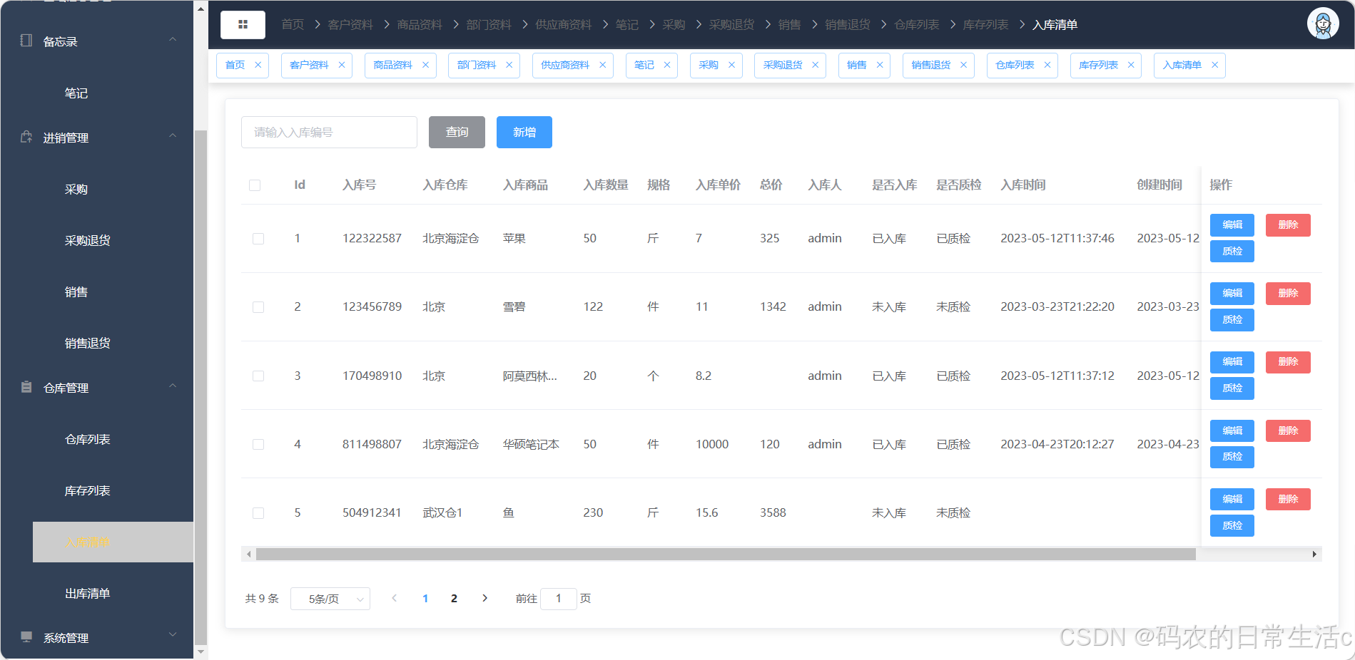This screenshot has height=660, width=1355.
Task: Click the 系统管理 sidebar icon
Action: [26, 637]
